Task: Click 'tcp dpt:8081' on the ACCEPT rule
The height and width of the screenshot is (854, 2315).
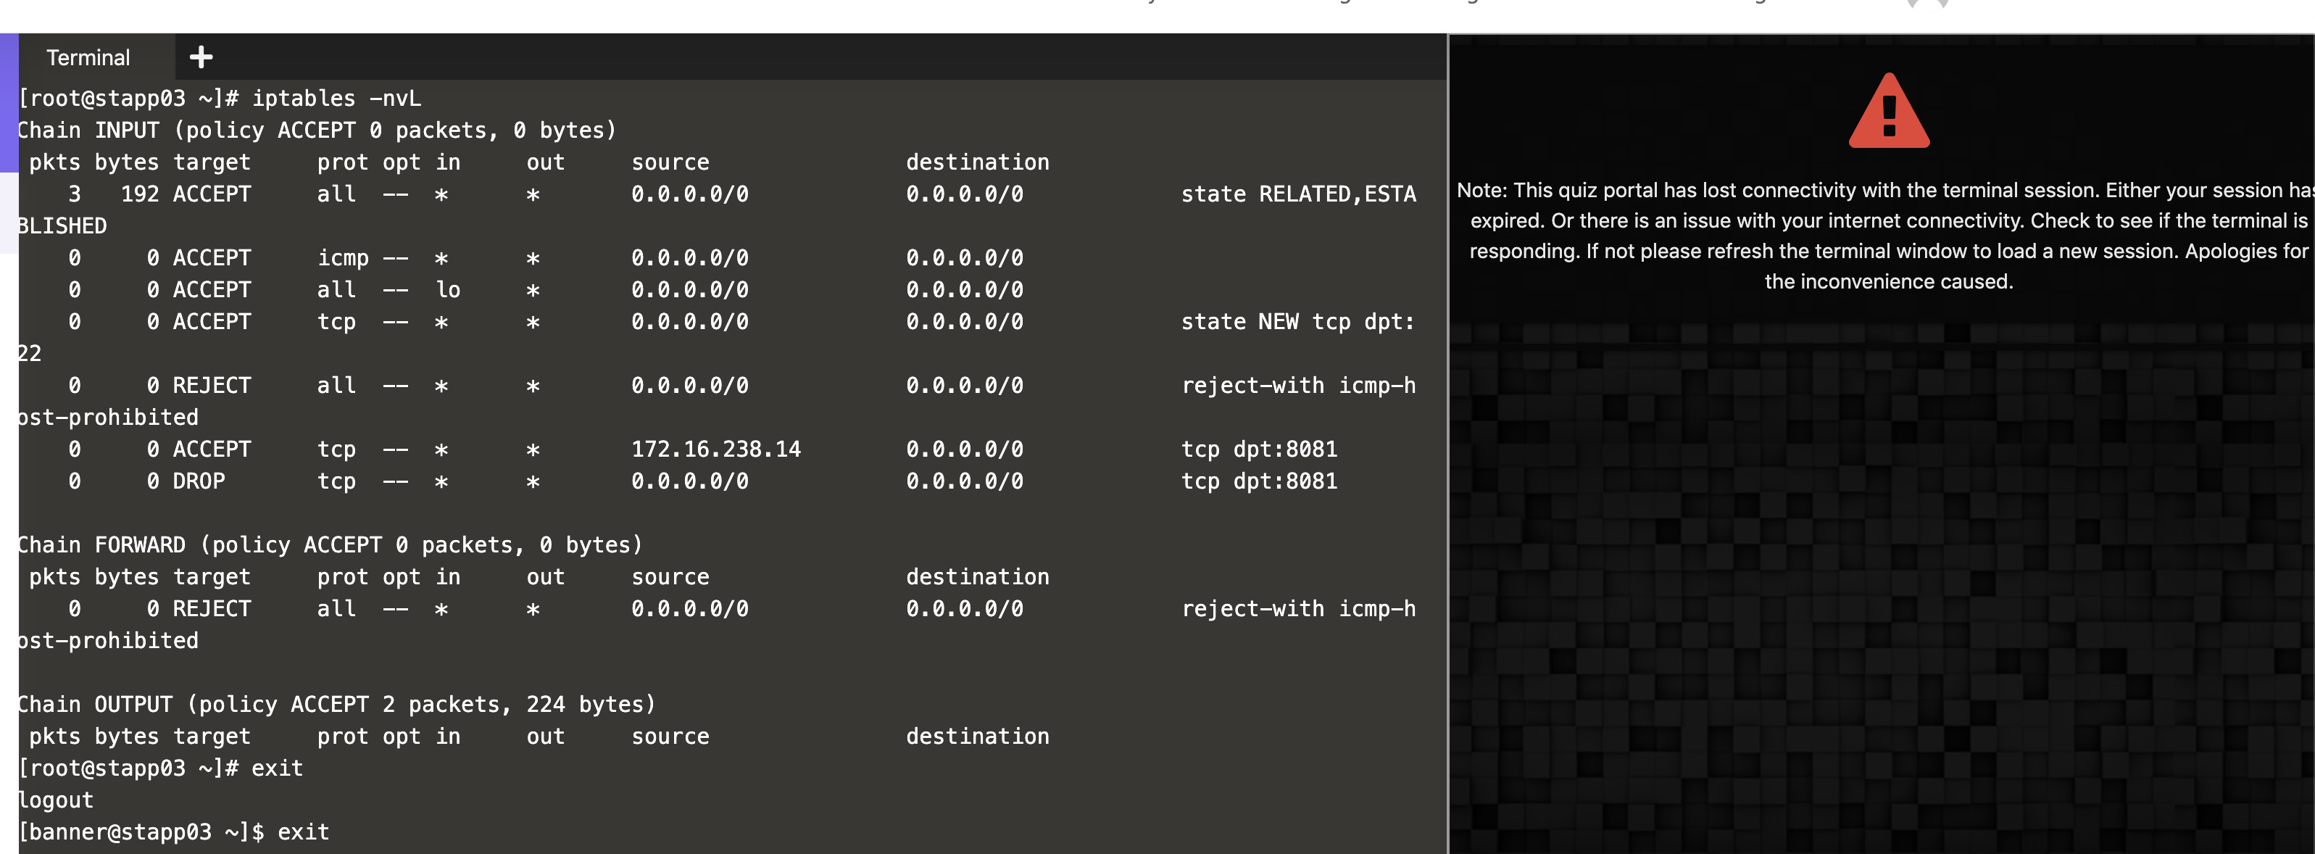Action: [1258, 449]
